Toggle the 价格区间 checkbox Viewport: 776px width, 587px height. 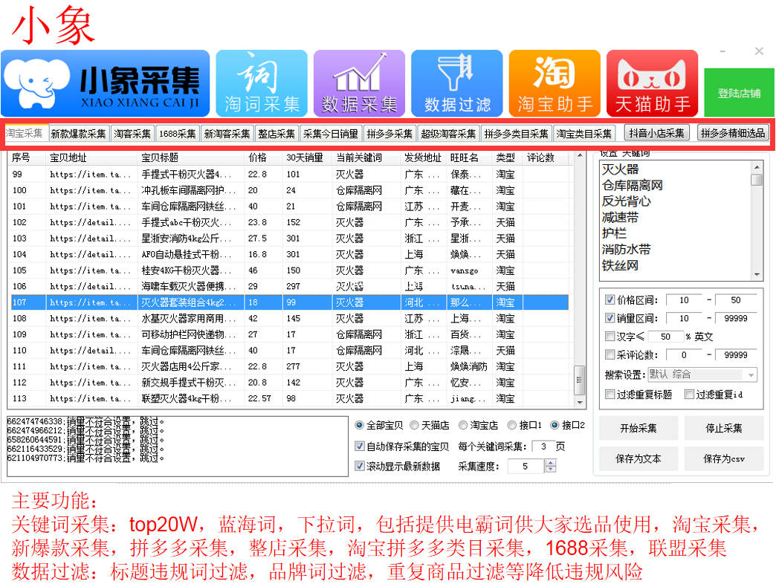(x=610, y=299)
